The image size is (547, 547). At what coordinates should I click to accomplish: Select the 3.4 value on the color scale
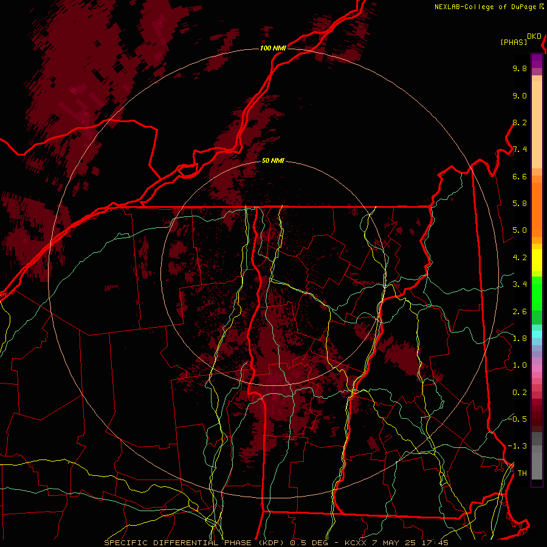coord(520,284)
